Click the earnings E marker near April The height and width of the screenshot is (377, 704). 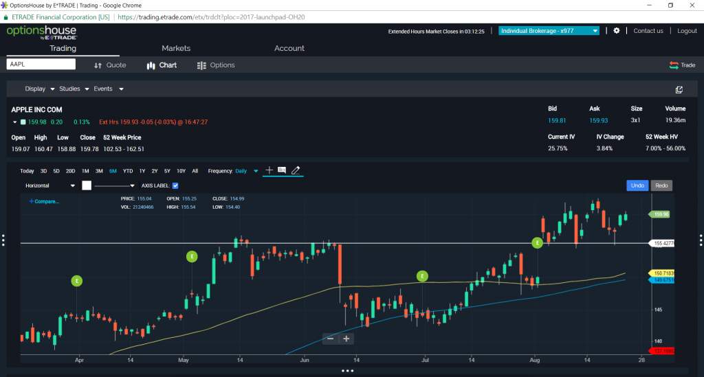click(x=77, y=281)
